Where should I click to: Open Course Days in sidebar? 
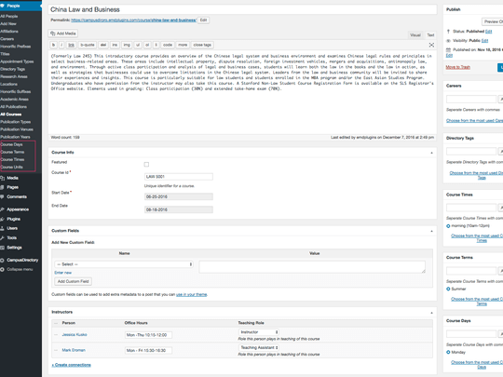(x=11, y=144)
